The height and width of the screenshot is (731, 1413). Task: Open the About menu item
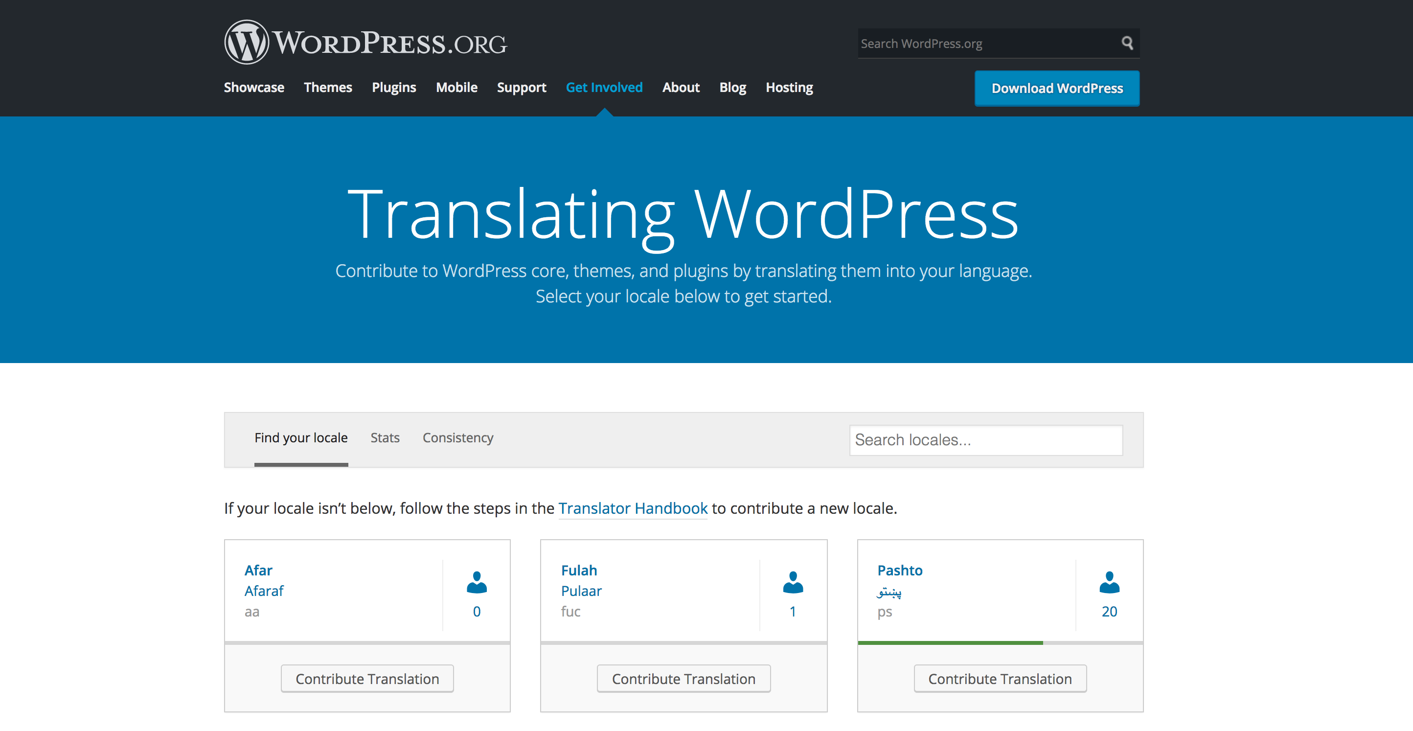(x=681, y=87)
